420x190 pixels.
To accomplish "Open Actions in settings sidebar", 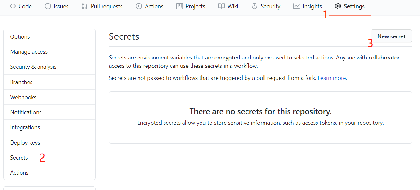I will (49, 173).
